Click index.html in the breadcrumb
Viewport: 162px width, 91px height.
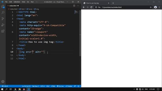14,9
